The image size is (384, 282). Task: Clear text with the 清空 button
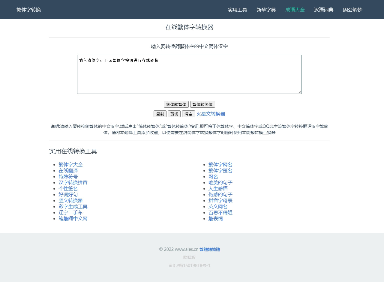pyautogui.click(x=188, y=114)
